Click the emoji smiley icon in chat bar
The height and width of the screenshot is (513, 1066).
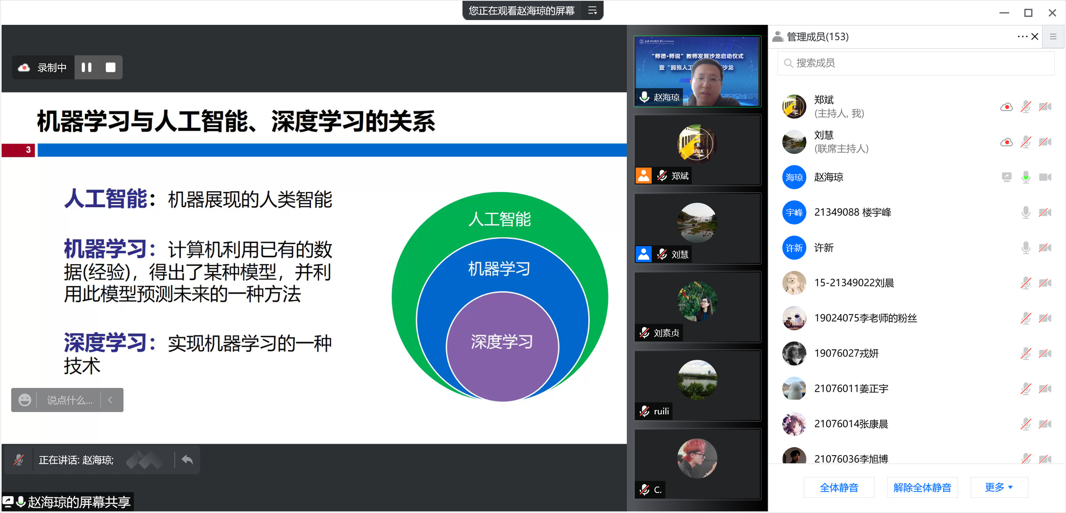[x=25, y=400]
